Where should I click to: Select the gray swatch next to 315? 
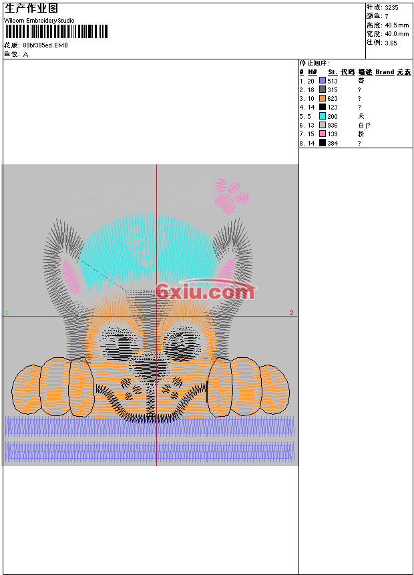[x=323, y=89]
